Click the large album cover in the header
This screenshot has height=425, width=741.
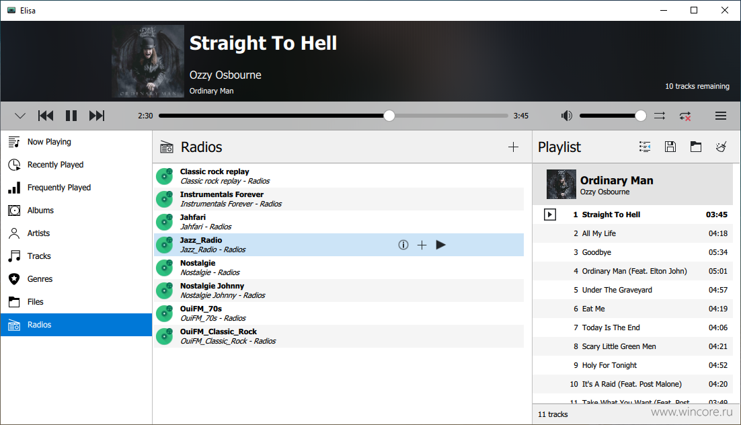click(x=148, y=61)
